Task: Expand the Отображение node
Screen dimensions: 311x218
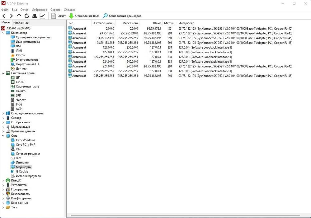Action: [x=3, y=122]
